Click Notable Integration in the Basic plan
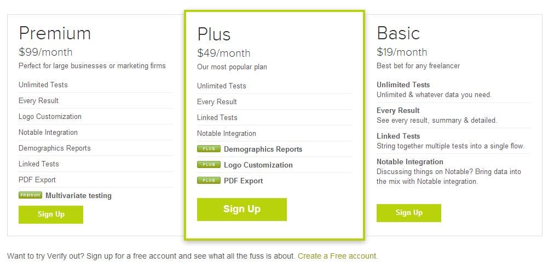Viewport: 554px width, 269px height. tap(409, 162)
